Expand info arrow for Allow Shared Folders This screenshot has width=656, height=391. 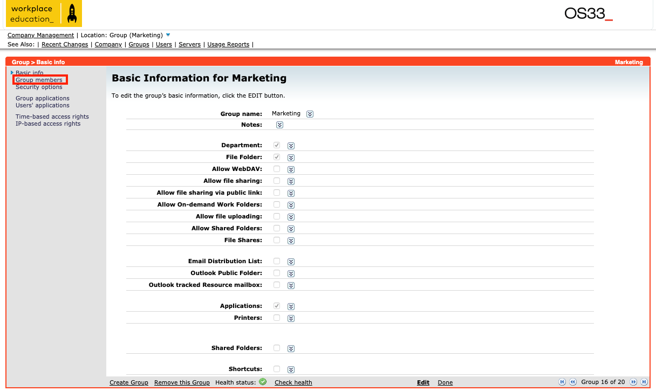point(291,229)
